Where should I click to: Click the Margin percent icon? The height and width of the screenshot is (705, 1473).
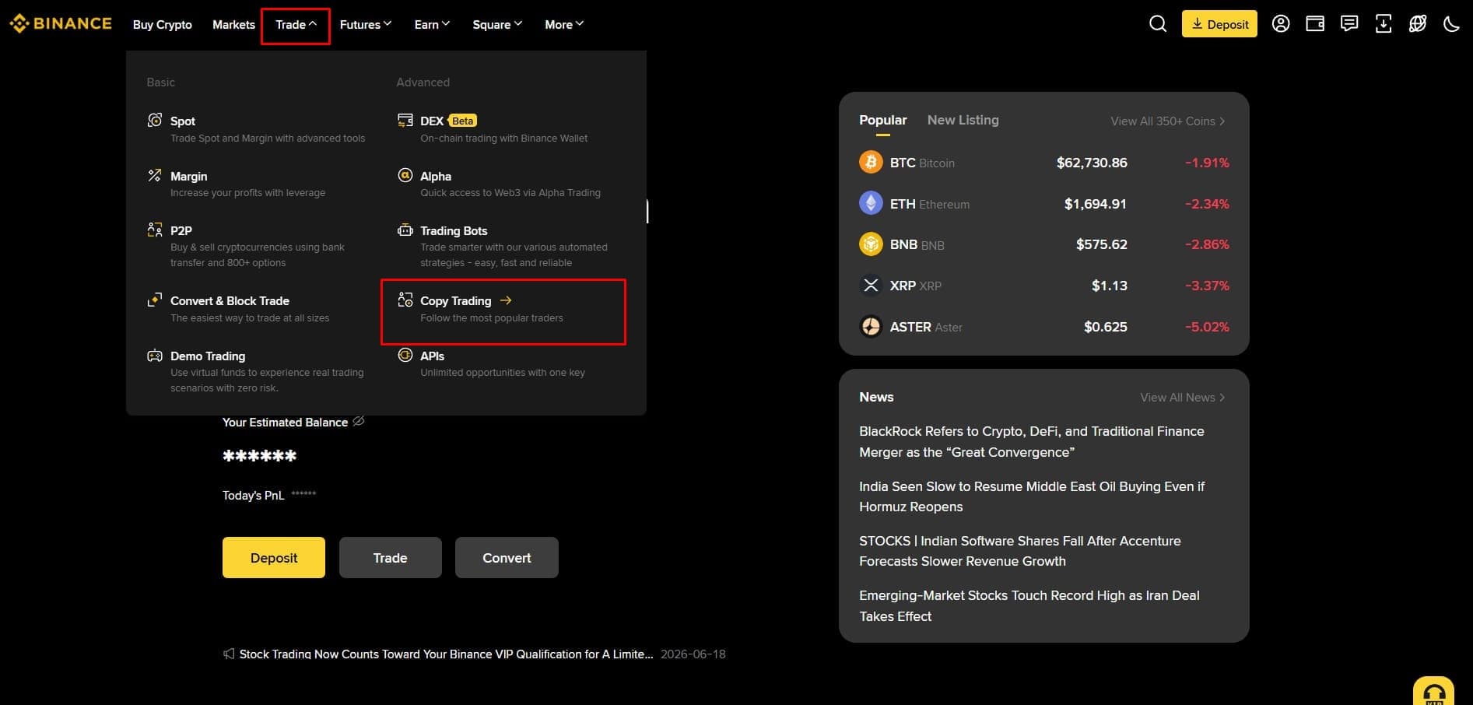(155, 175)
